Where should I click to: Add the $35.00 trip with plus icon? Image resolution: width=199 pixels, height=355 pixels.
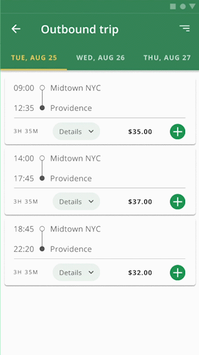point(177,131)
